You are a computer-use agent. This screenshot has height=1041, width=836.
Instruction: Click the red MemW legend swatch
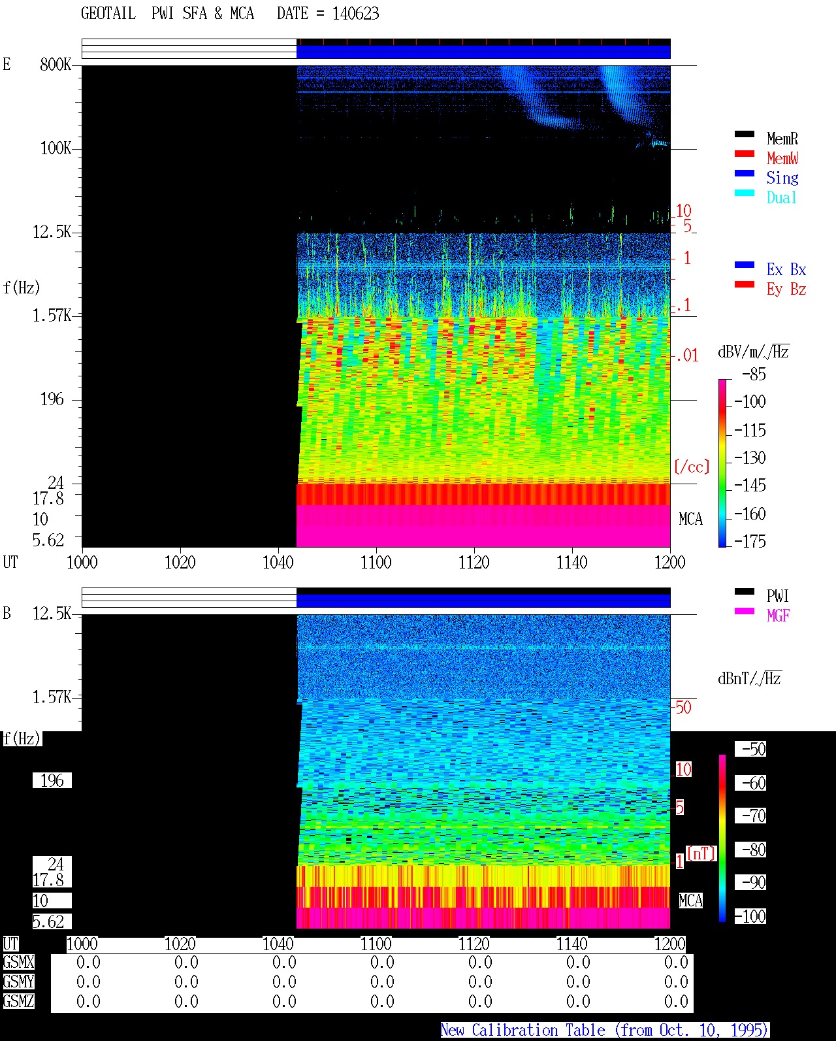point(745,154)
